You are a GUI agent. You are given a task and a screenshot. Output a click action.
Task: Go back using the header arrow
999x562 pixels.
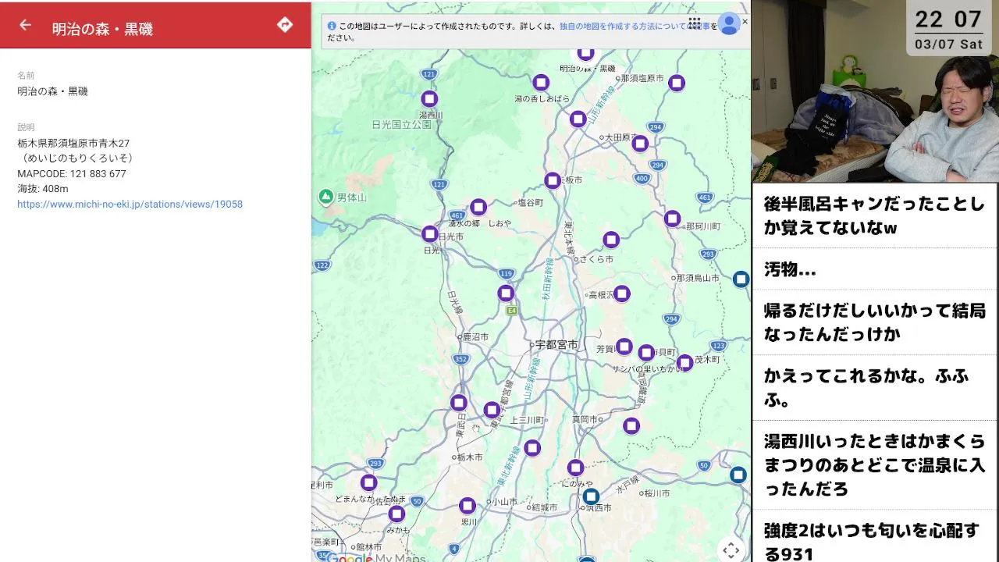pyautogui.click(x=25, y=25)
